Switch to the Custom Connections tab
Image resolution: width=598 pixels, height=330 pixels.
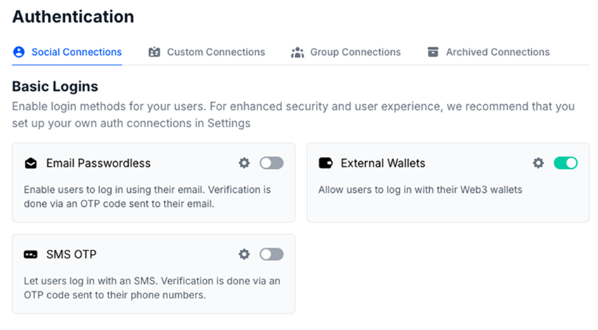pos(215,52)
